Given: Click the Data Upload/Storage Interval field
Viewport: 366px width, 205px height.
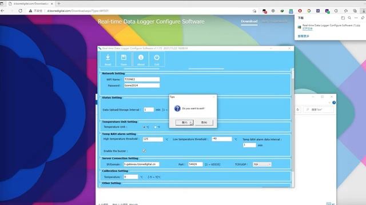Looking at the screenshot, I should 149,110.
